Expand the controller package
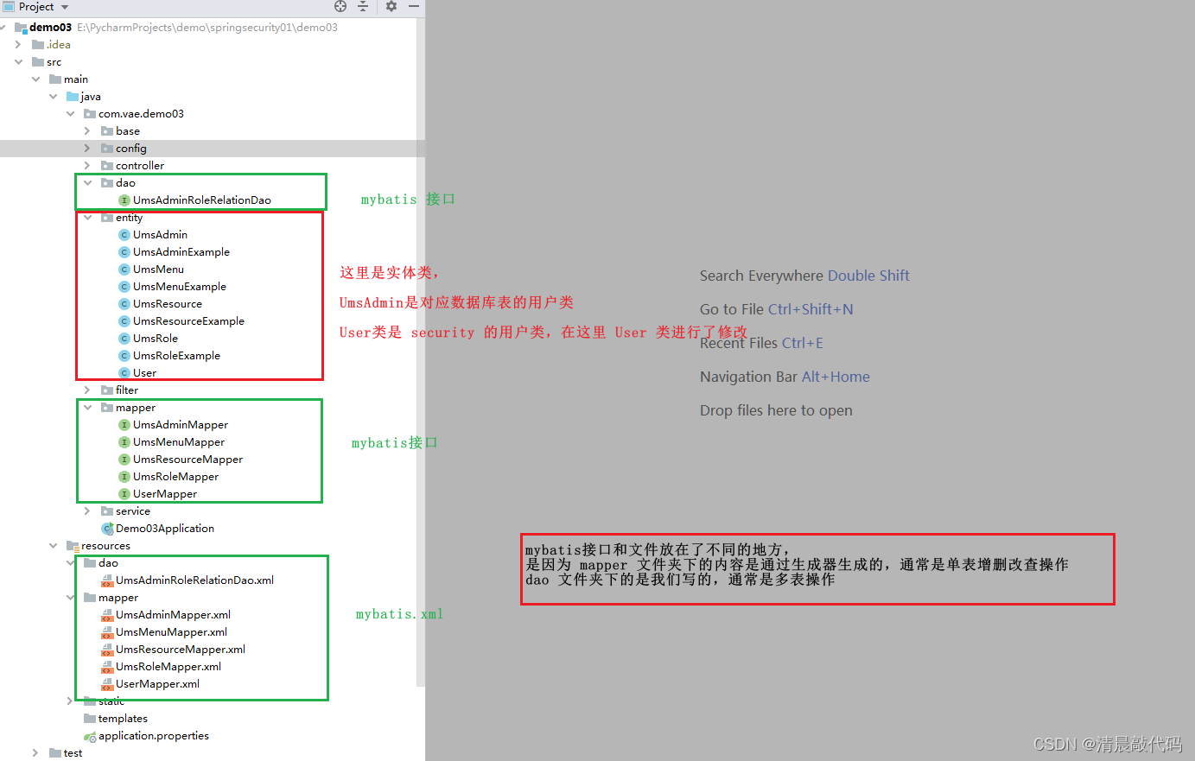Viewport: 1195px width, 761px height. click(x=86, y=165)
